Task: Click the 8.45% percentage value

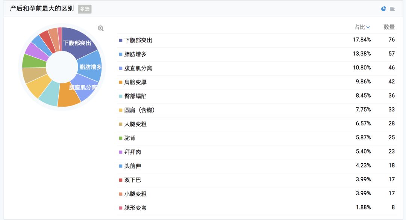Action: click(x=363, y=95)
